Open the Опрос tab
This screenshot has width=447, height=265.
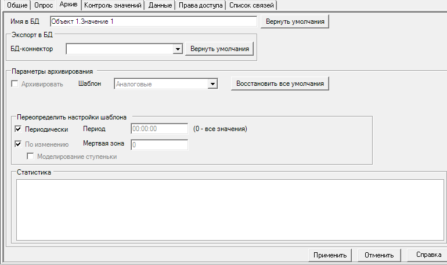(44, 5)
